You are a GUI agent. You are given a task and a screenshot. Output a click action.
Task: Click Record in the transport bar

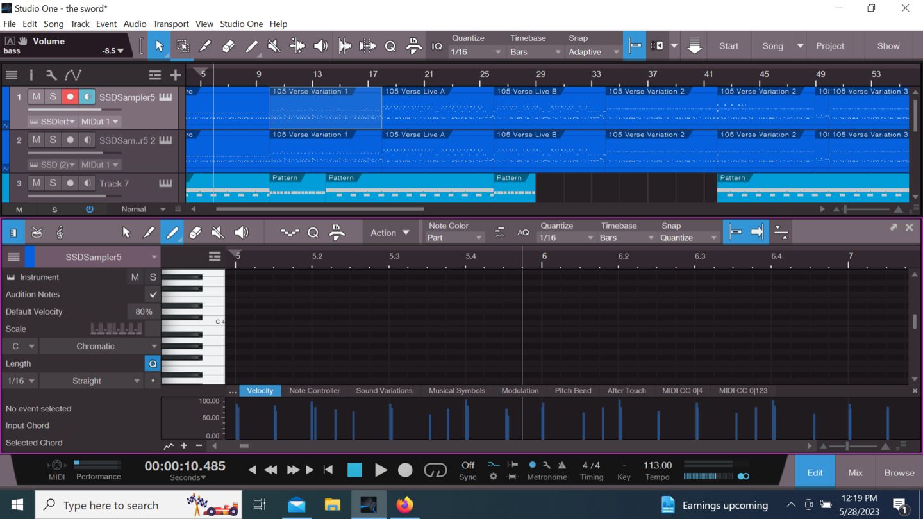(x=405, y=470)
